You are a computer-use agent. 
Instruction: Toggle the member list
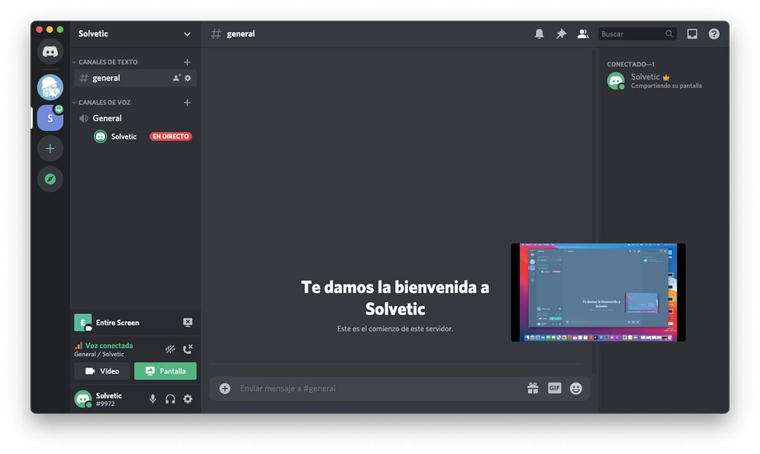point(583,34)
